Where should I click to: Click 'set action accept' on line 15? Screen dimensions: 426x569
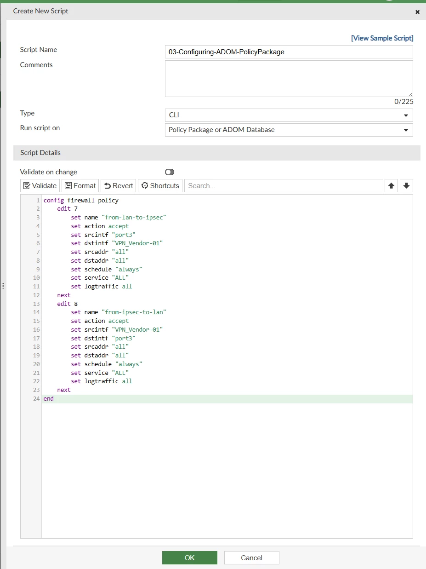100,321
